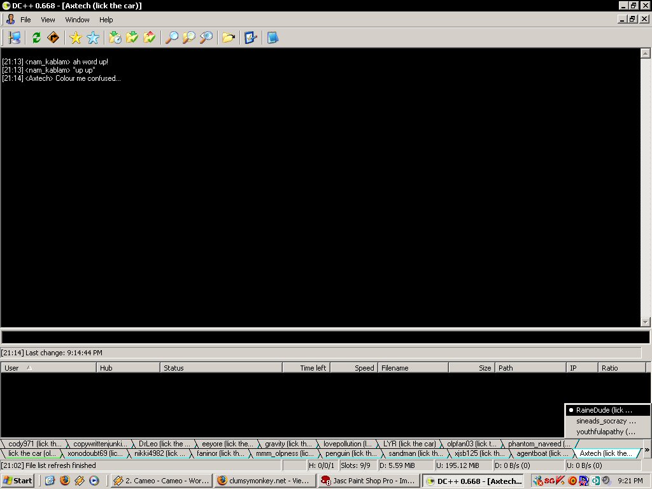Click the chat message input field
The image size is (652, 489).
(x=325, y=337)
